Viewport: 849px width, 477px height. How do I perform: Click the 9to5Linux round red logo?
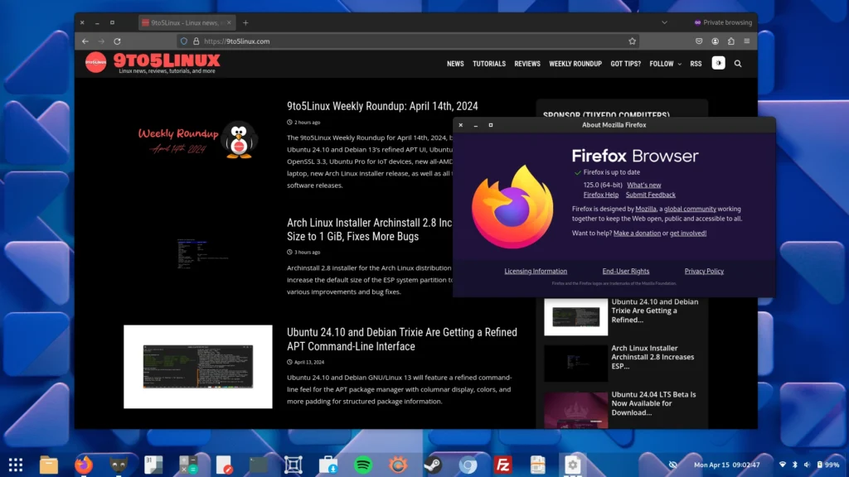pyautogui.click(x=96, y=63)
